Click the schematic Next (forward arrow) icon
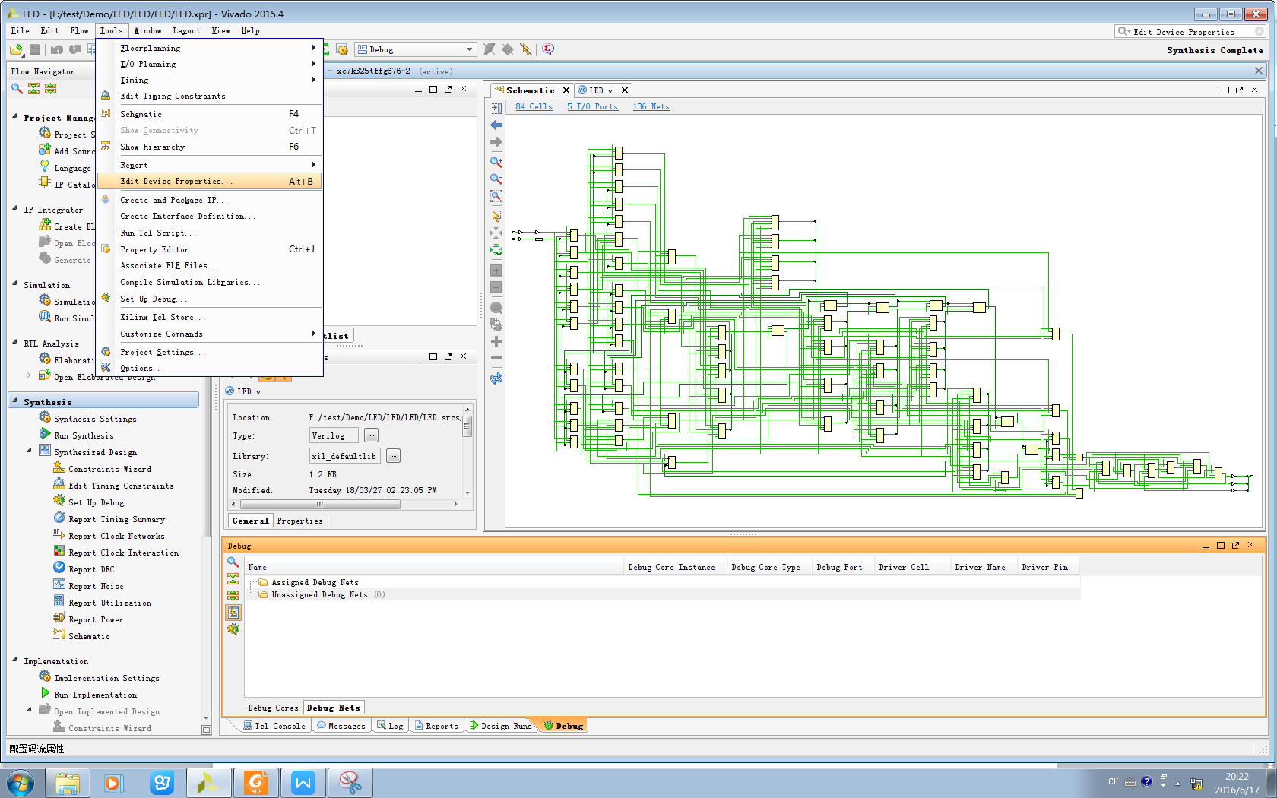1277x798 pixels. (496, 142)
